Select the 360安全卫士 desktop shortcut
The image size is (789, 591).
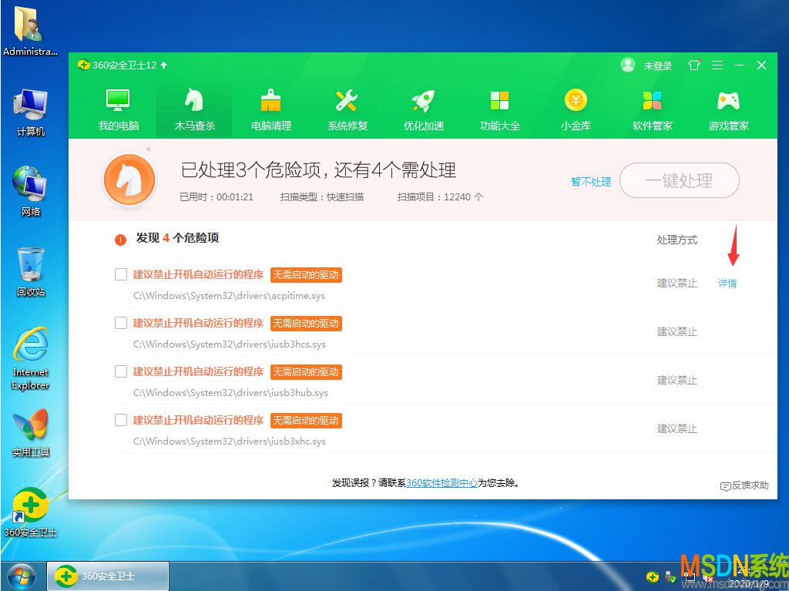tap(30, 512)
